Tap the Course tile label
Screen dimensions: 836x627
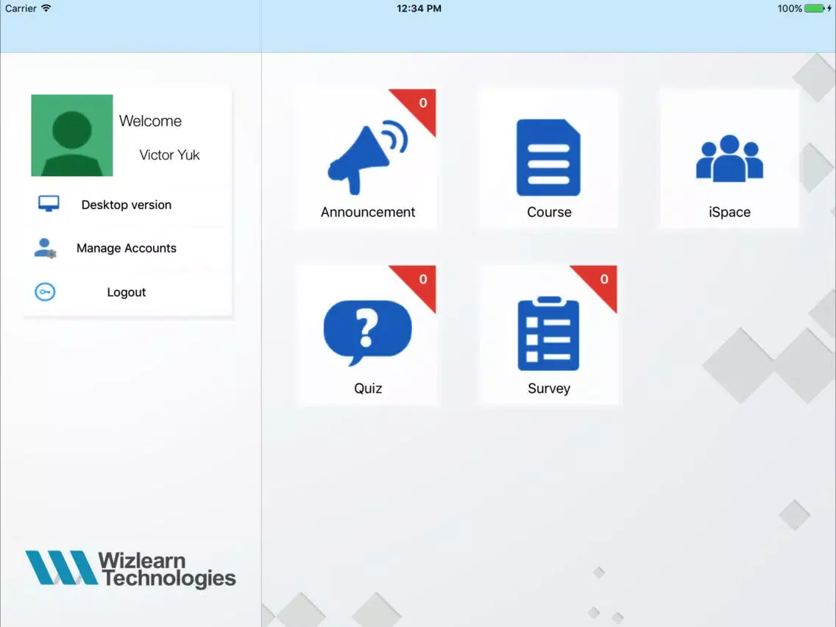549,212
